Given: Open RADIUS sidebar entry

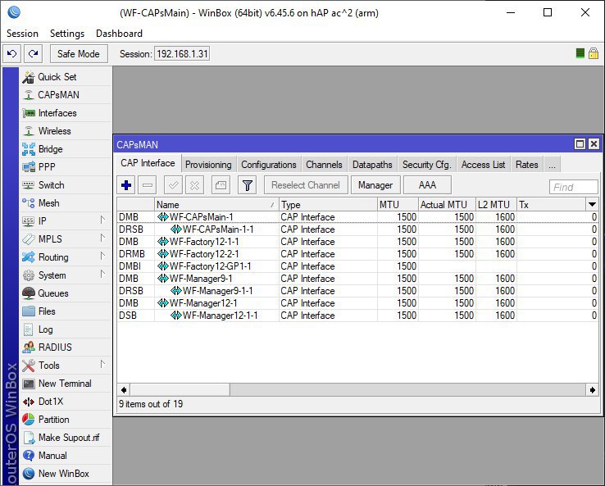Looking at the screenshot, I should (x=65, y=347).
